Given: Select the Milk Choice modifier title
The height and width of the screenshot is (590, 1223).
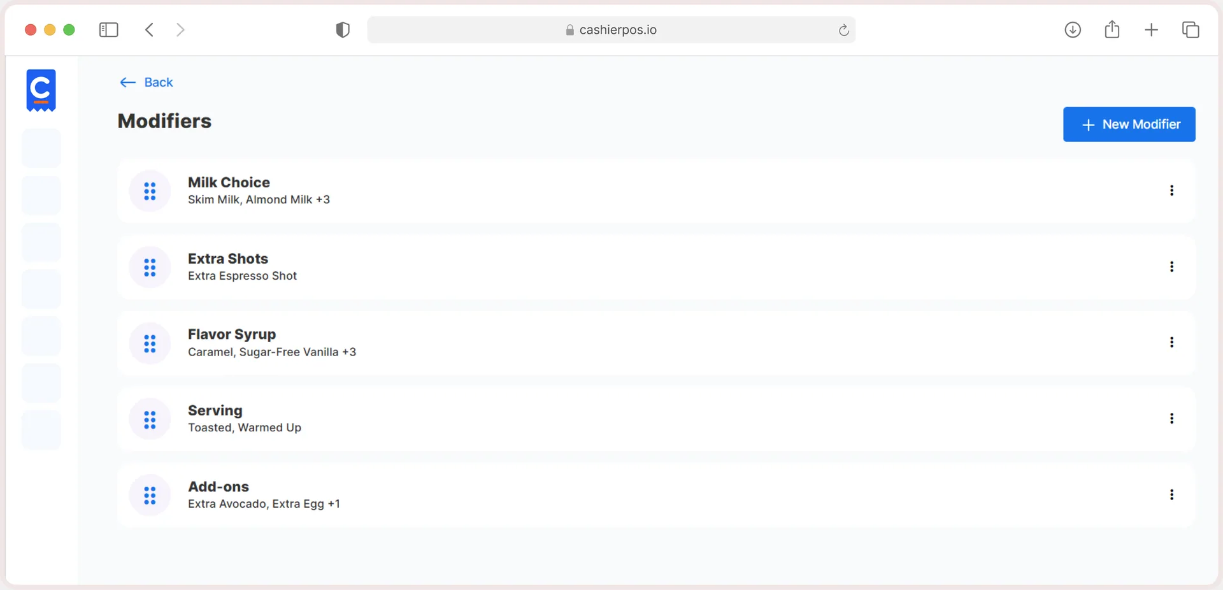Looking at the screenshot, I should pyautogui.click(x=229, y=182).
